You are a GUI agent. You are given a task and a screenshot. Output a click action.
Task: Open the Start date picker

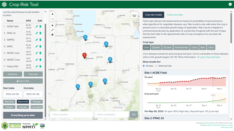tap(12, 94)
